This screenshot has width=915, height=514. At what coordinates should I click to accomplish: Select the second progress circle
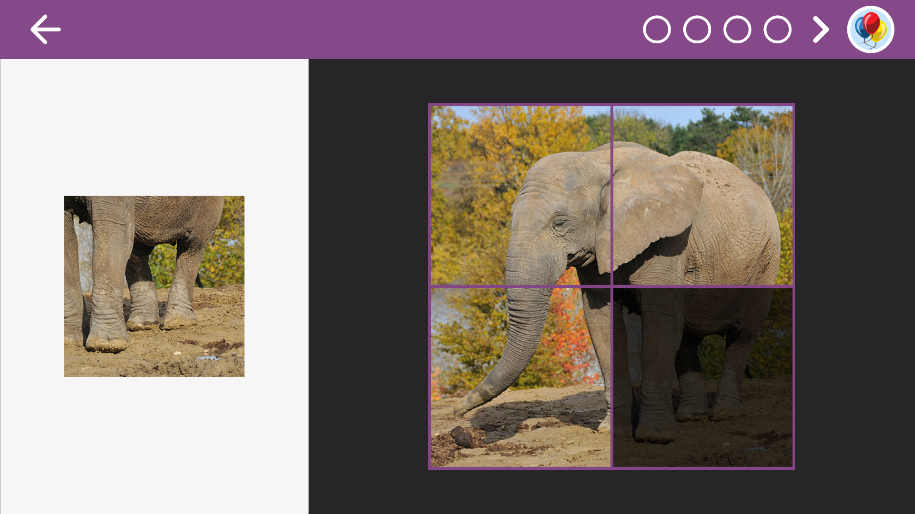point(697,30)
